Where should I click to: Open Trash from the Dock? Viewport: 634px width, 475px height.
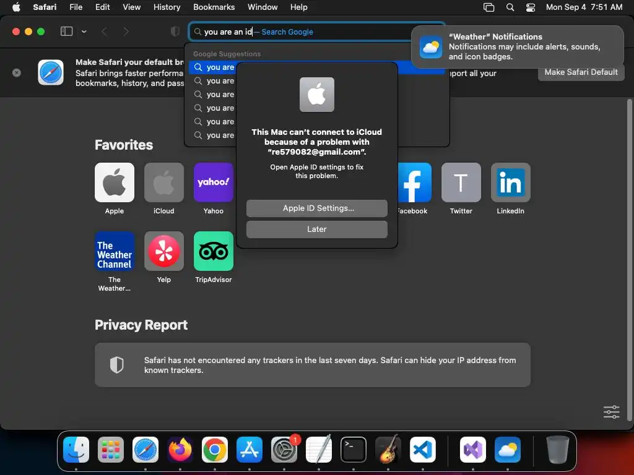click(x=558, y=450)
